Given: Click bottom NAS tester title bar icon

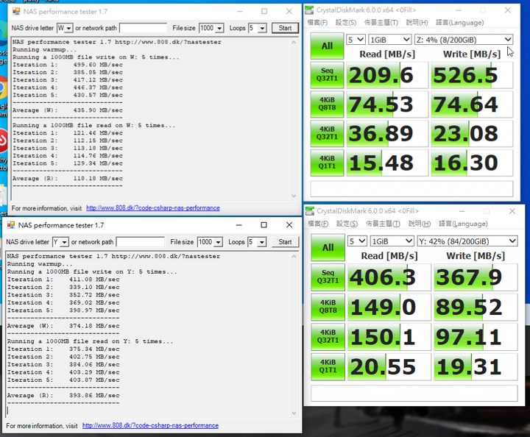Looking at the screenshot, I should (11, 225).
